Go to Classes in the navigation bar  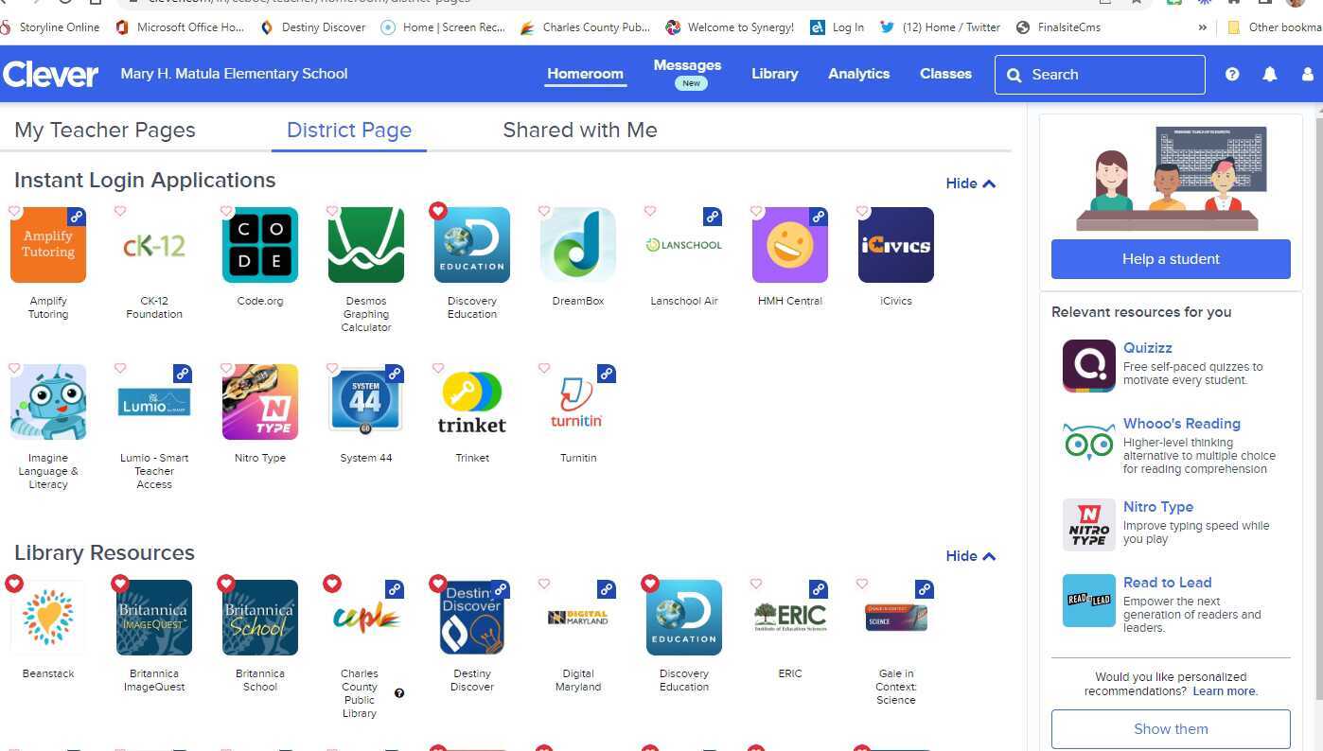point(946,74)
